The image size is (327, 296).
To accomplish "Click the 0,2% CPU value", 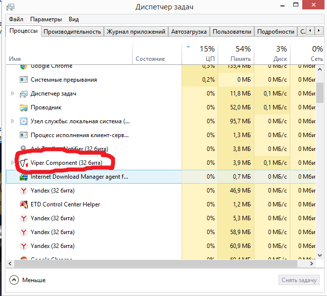I will click(208, 80).
